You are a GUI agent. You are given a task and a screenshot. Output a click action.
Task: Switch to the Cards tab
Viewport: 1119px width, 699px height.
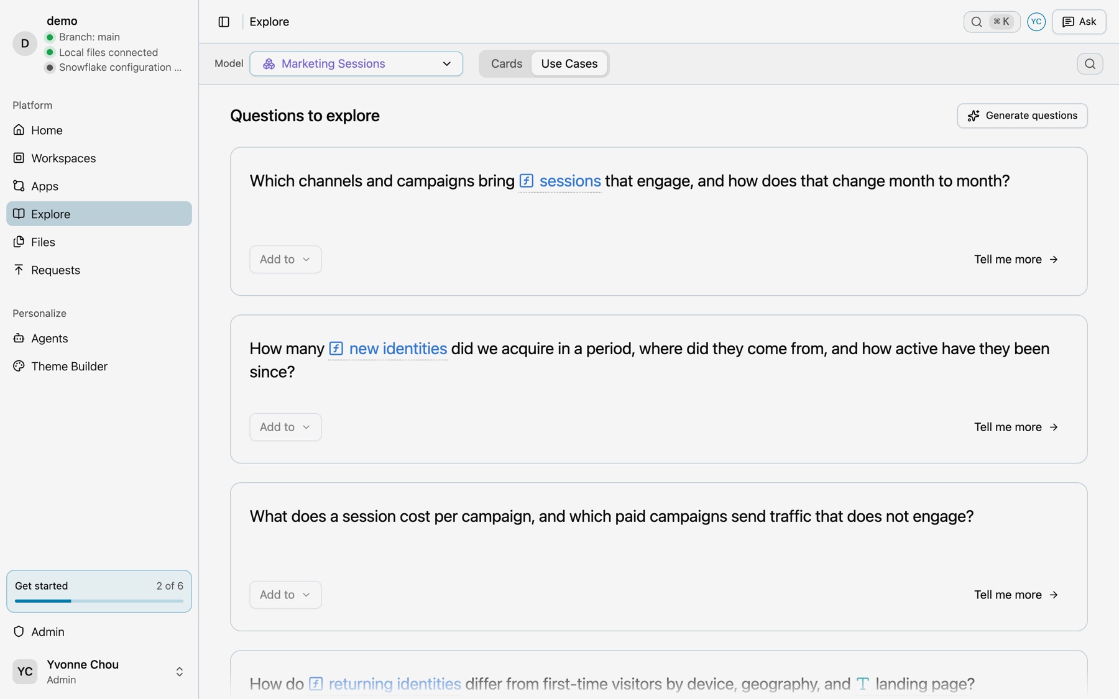pyautogui.click(x=506, y=64)
